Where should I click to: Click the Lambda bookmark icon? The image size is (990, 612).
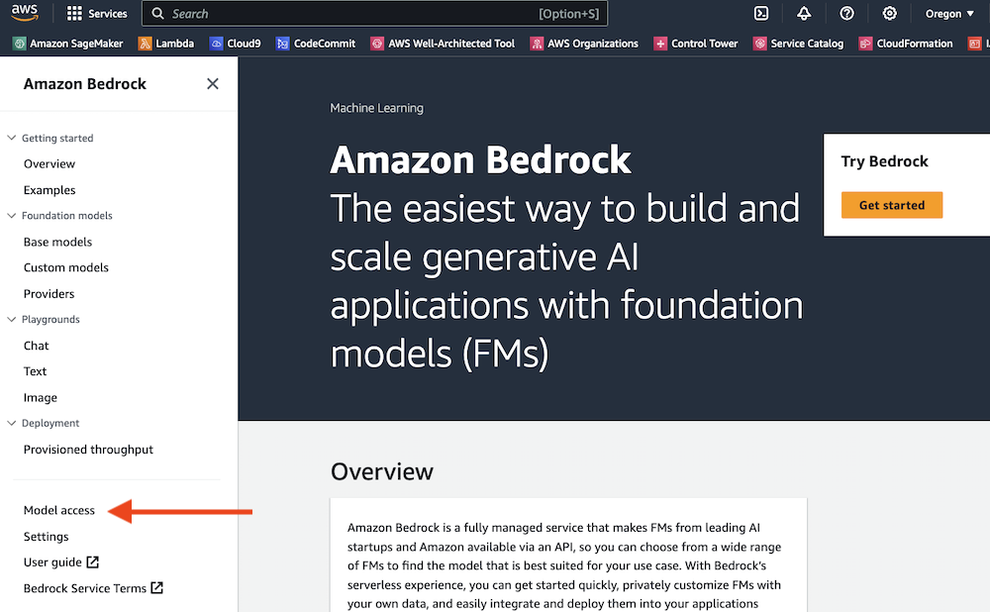[146, 44]
